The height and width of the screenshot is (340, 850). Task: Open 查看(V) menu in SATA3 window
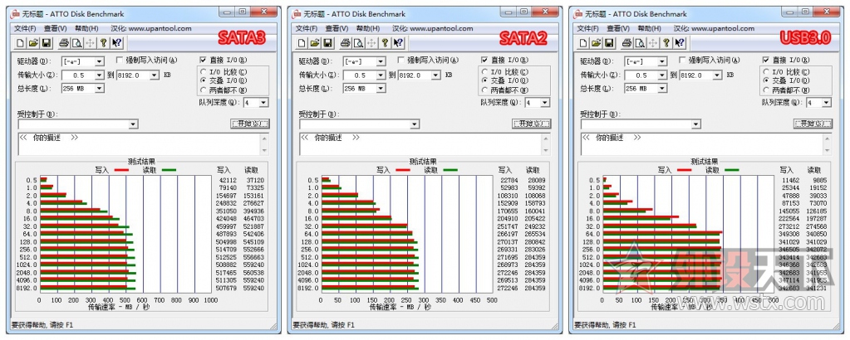pyautogui.click(x=56, y=29)
